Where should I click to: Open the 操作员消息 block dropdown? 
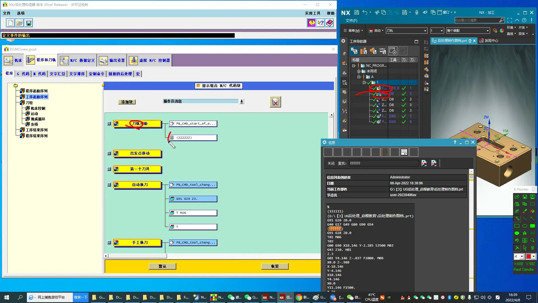point(242,102)
